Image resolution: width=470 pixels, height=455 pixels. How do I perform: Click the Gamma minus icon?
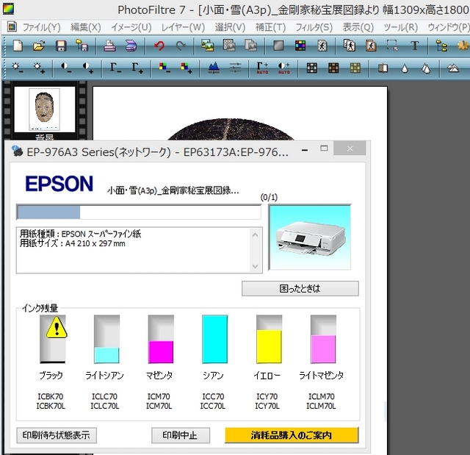tap(115, 68)
